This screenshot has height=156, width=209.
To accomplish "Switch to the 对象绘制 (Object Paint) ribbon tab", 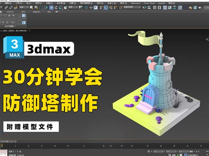I will [36, 12].
